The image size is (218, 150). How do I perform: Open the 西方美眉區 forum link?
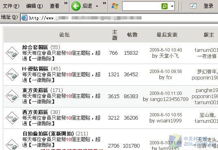[35, 112]
